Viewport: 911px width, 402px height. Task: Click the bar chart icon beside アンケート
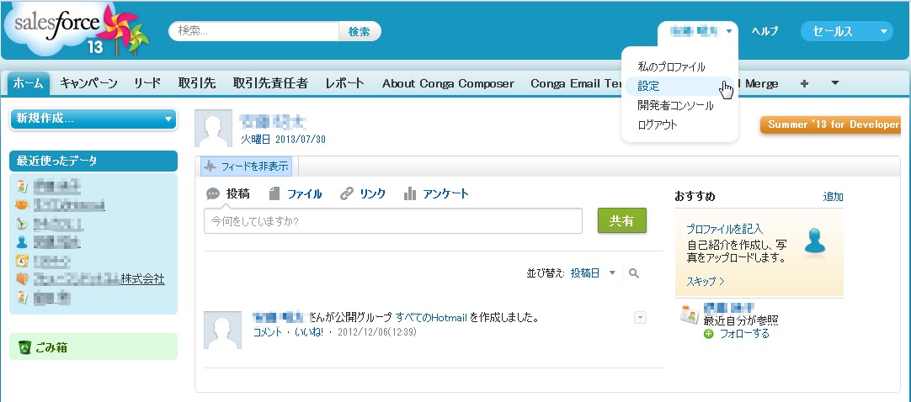[x=409, y=193]
